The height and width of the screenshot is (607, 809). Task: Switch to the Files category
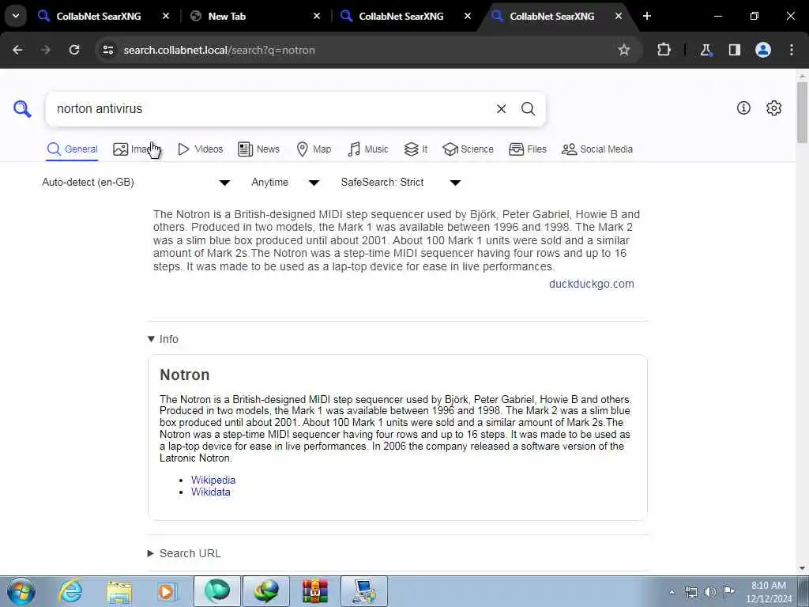(x=527, y=149)
